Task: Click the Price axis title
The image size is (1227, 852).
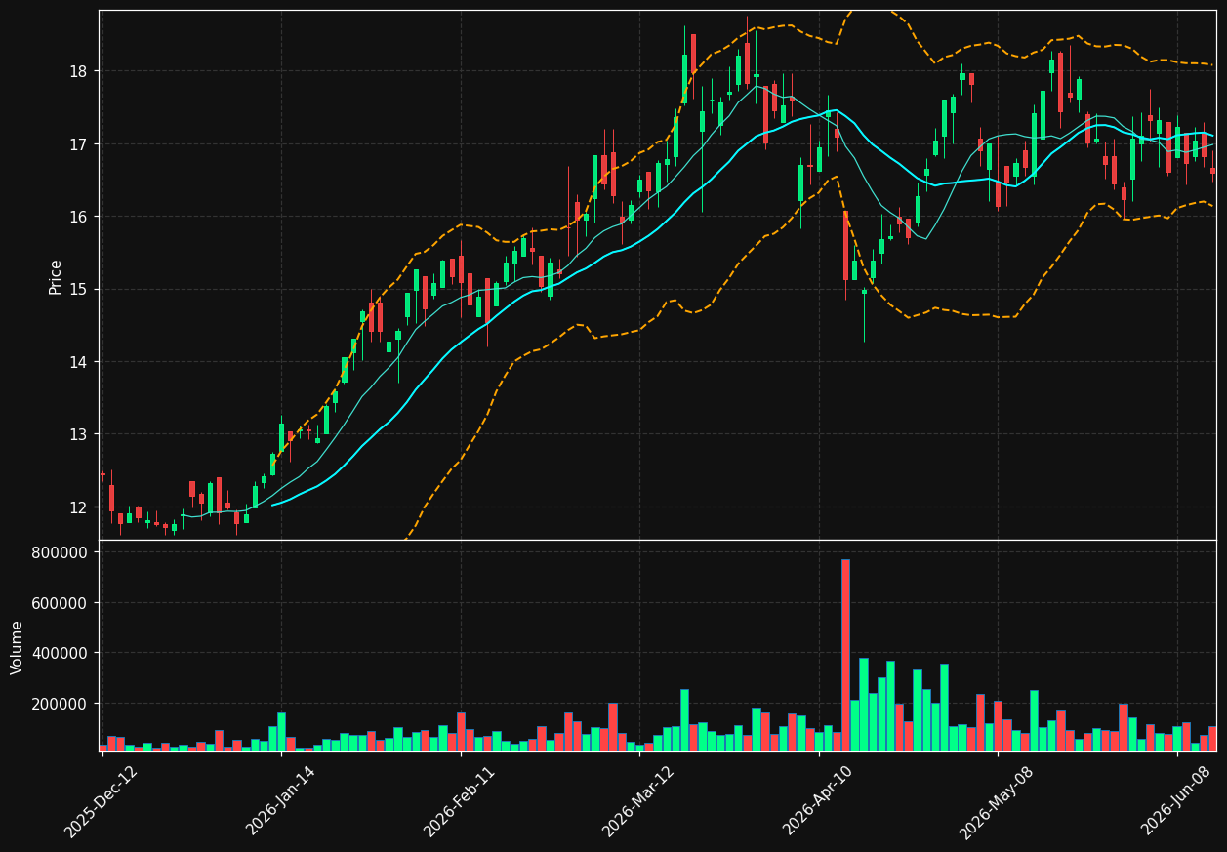Action: click(x=56, y=276)
